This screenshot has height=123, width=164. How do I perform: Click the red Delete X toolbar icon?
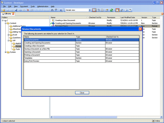(x=28, y=10)
